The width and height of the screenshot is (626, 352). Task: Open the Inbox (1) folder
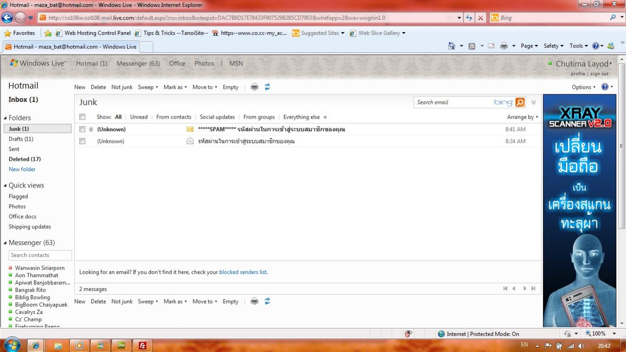tap(23, 99)
